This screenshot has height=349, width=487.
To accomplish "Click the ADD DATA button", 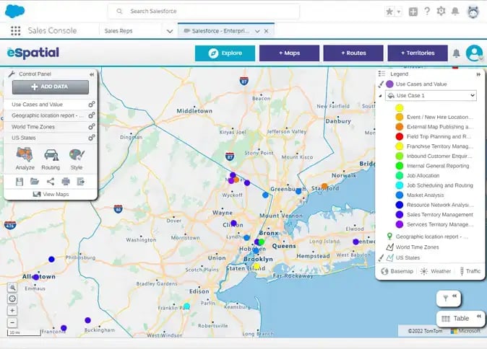I will [51, 87].
